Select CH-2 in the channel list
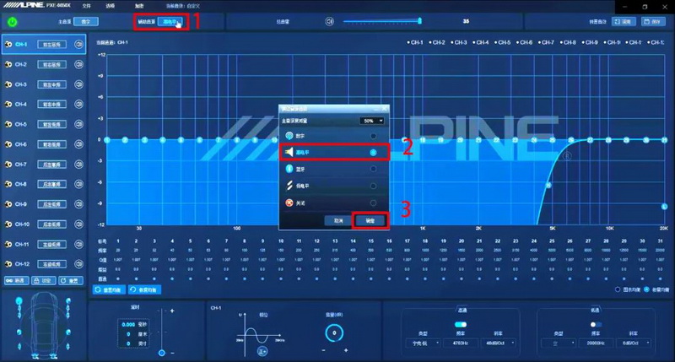This screenshot has width=675, height=362. (44, 65)
